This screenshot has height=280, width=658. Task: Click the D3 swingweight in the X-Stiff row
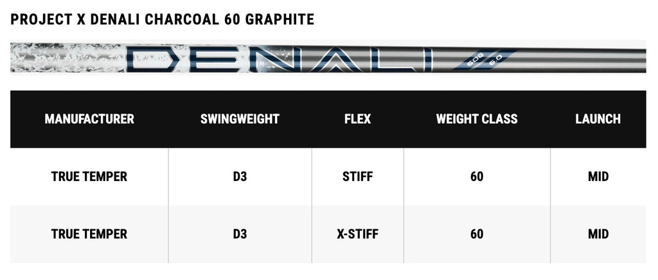tap(240, 234)
